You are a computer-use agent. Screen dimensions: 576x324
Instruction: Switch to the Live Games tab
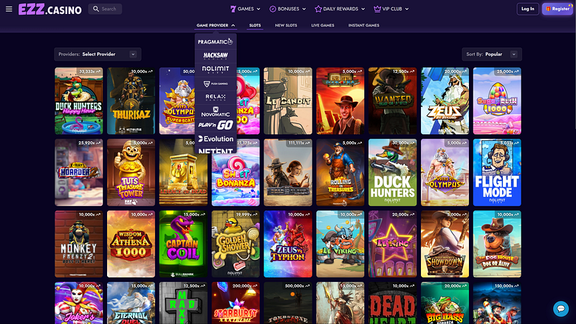pyautogui.click(x=323, y=25)
